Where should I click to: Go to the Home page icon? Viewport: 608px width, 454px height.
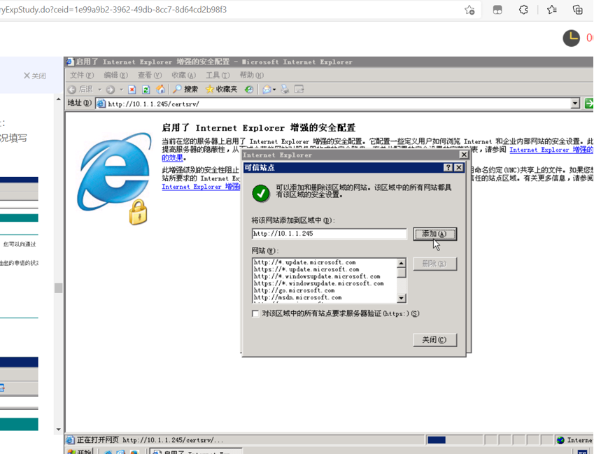160,90
